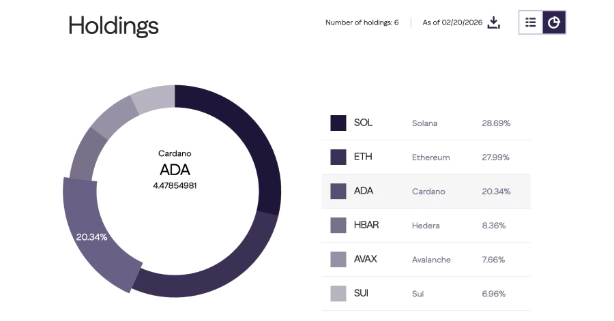Select the Cardano holding row

click(x=426, y=192)
